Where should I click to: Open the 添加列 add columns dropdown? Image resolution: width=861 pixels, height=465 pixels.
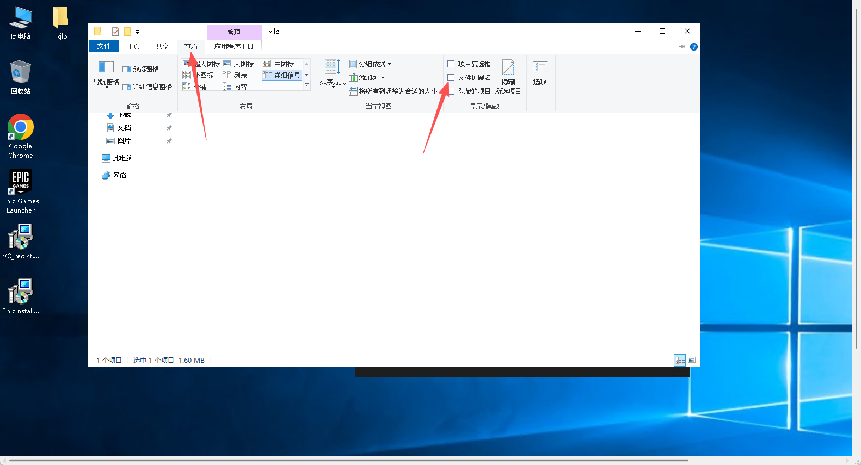point(367,78)
